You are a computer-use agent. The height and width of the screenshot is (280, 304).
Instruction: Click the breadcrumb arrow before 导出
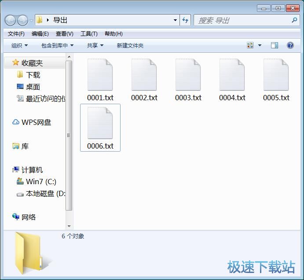48,20
